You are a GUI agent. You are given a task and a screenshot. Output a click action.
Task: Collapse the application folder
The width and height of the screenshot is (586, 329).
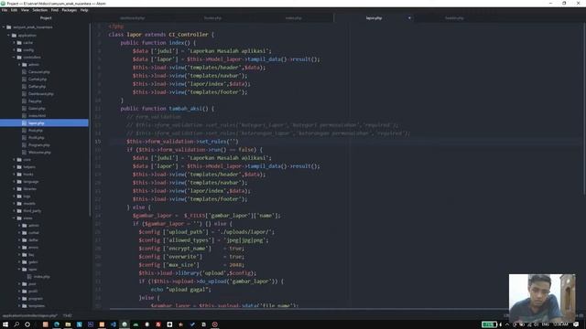point(9,36)
